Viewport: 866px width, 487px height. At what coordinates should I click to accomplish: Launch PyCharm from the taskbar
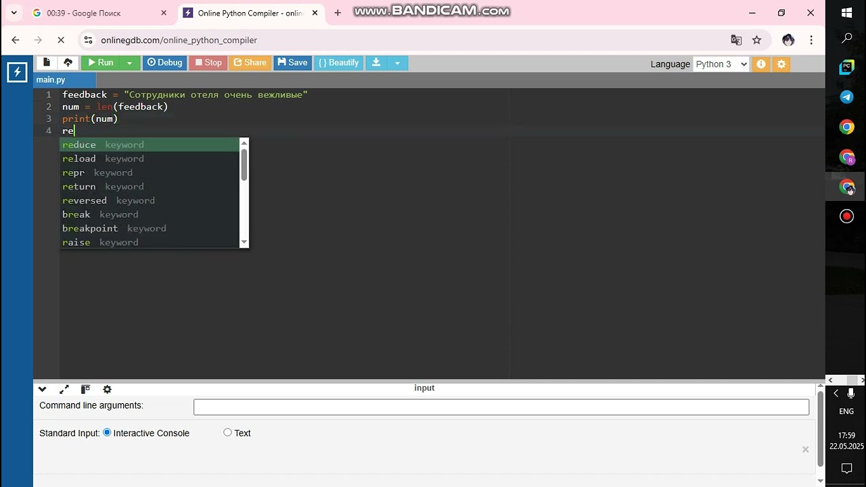click(846, 67)
